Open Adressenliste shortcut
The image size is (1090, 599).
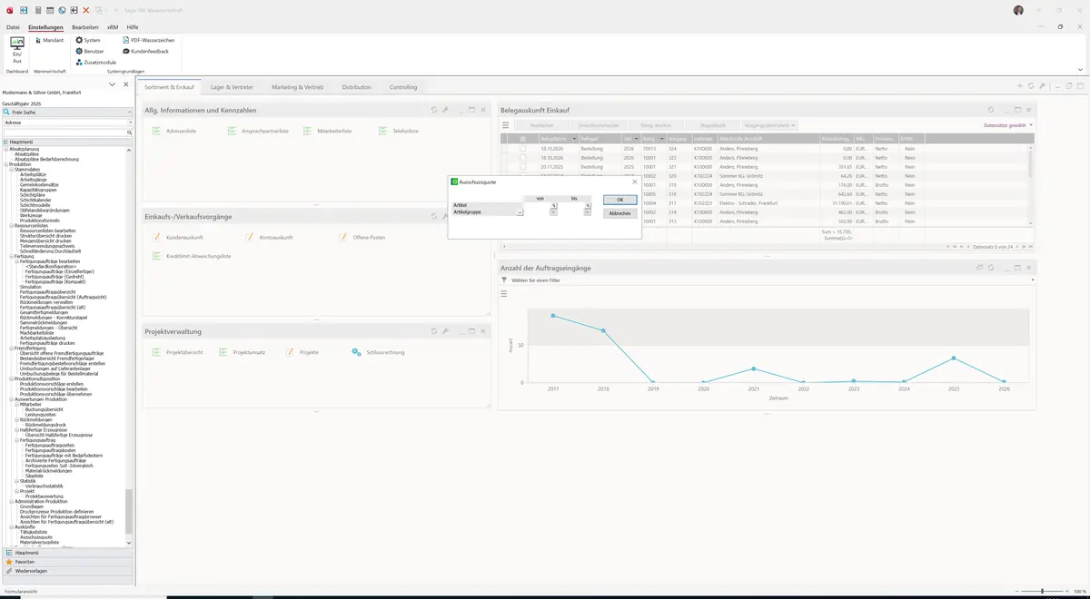click(x=175, y=132)
